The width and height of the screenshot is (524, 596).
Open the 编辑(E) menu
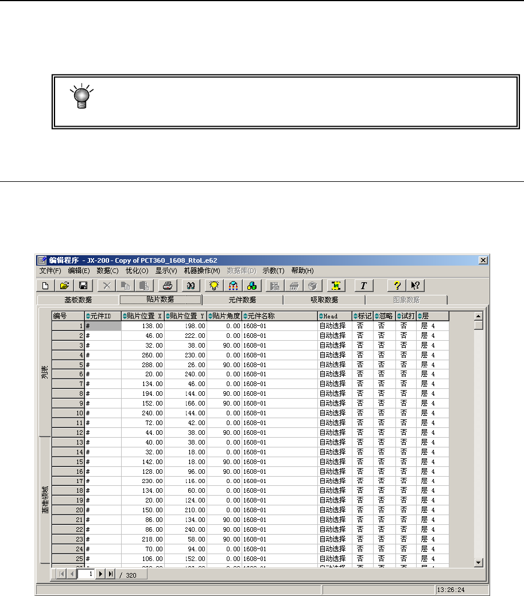pos(79,271)
